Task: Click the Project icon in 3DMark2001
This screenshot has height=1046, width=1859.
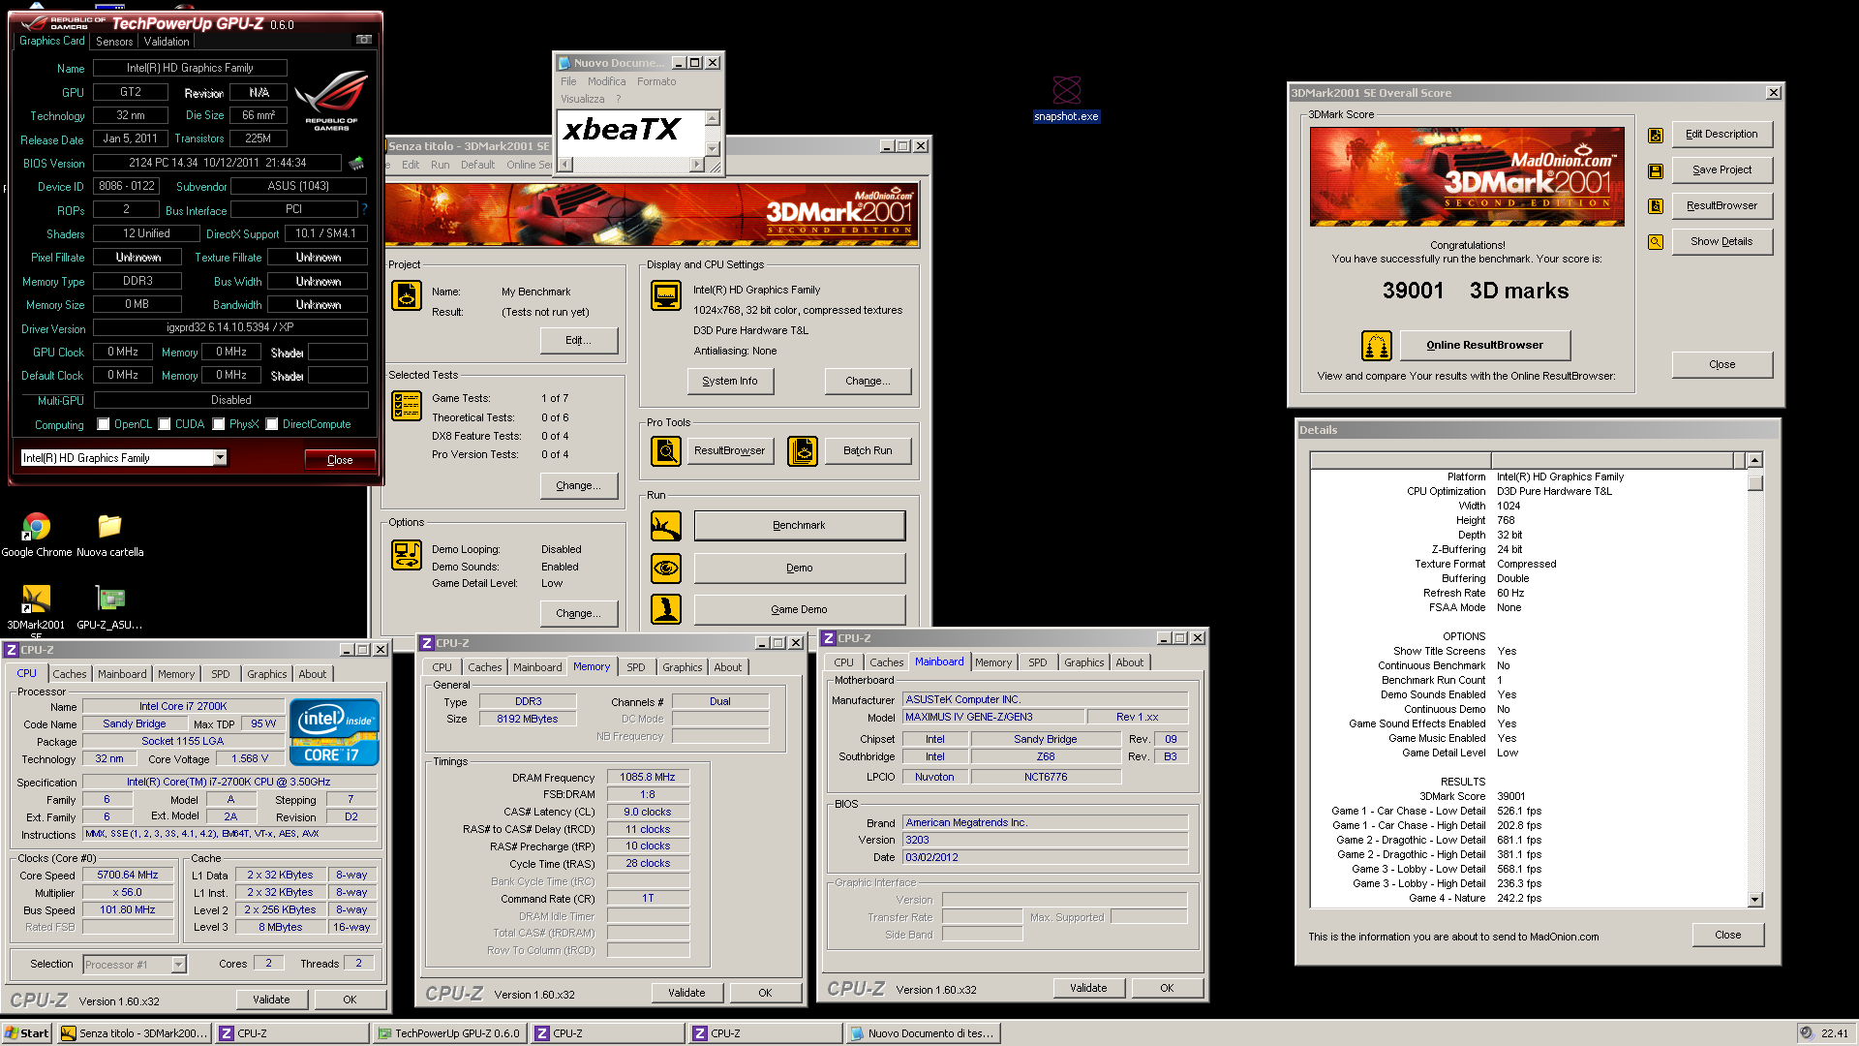Action: coord(407,295)
